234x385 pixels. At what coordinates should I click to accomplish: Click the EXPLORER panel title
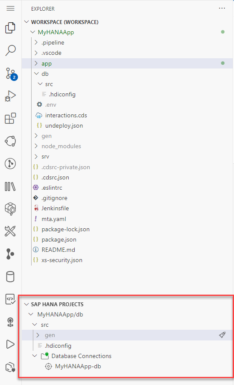(43, 9)
